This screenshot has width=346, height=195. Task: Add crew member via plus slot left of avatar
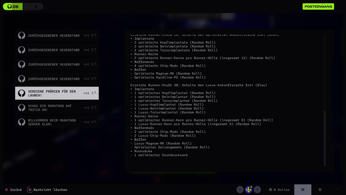coord(240,190)
